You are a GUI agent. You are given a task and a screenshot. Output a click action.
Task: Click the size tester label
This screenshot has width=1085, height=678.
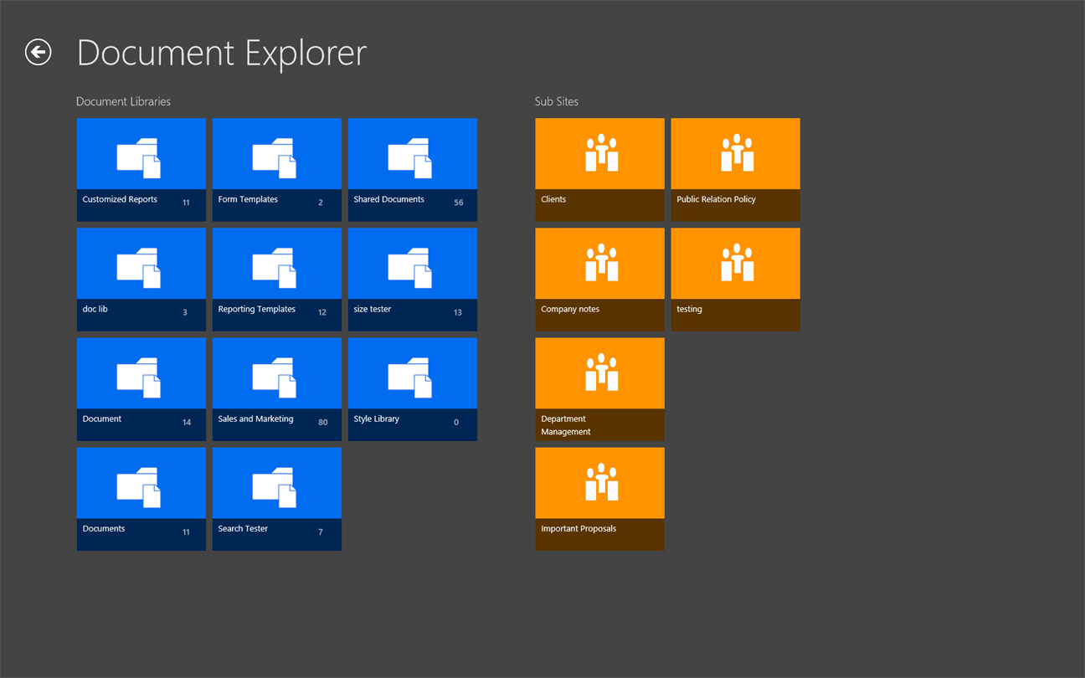pyautogui.click(x=373, y=309)
